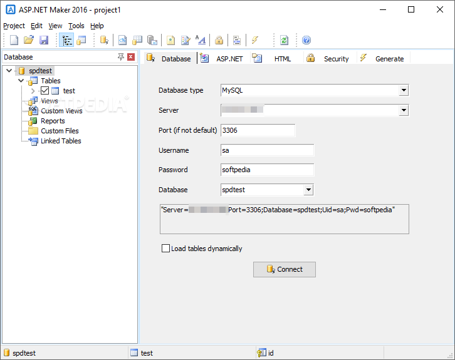Open project using the folder toolbar icon
Viewport: 455px width, 360px height.
(x=29, y=40)
